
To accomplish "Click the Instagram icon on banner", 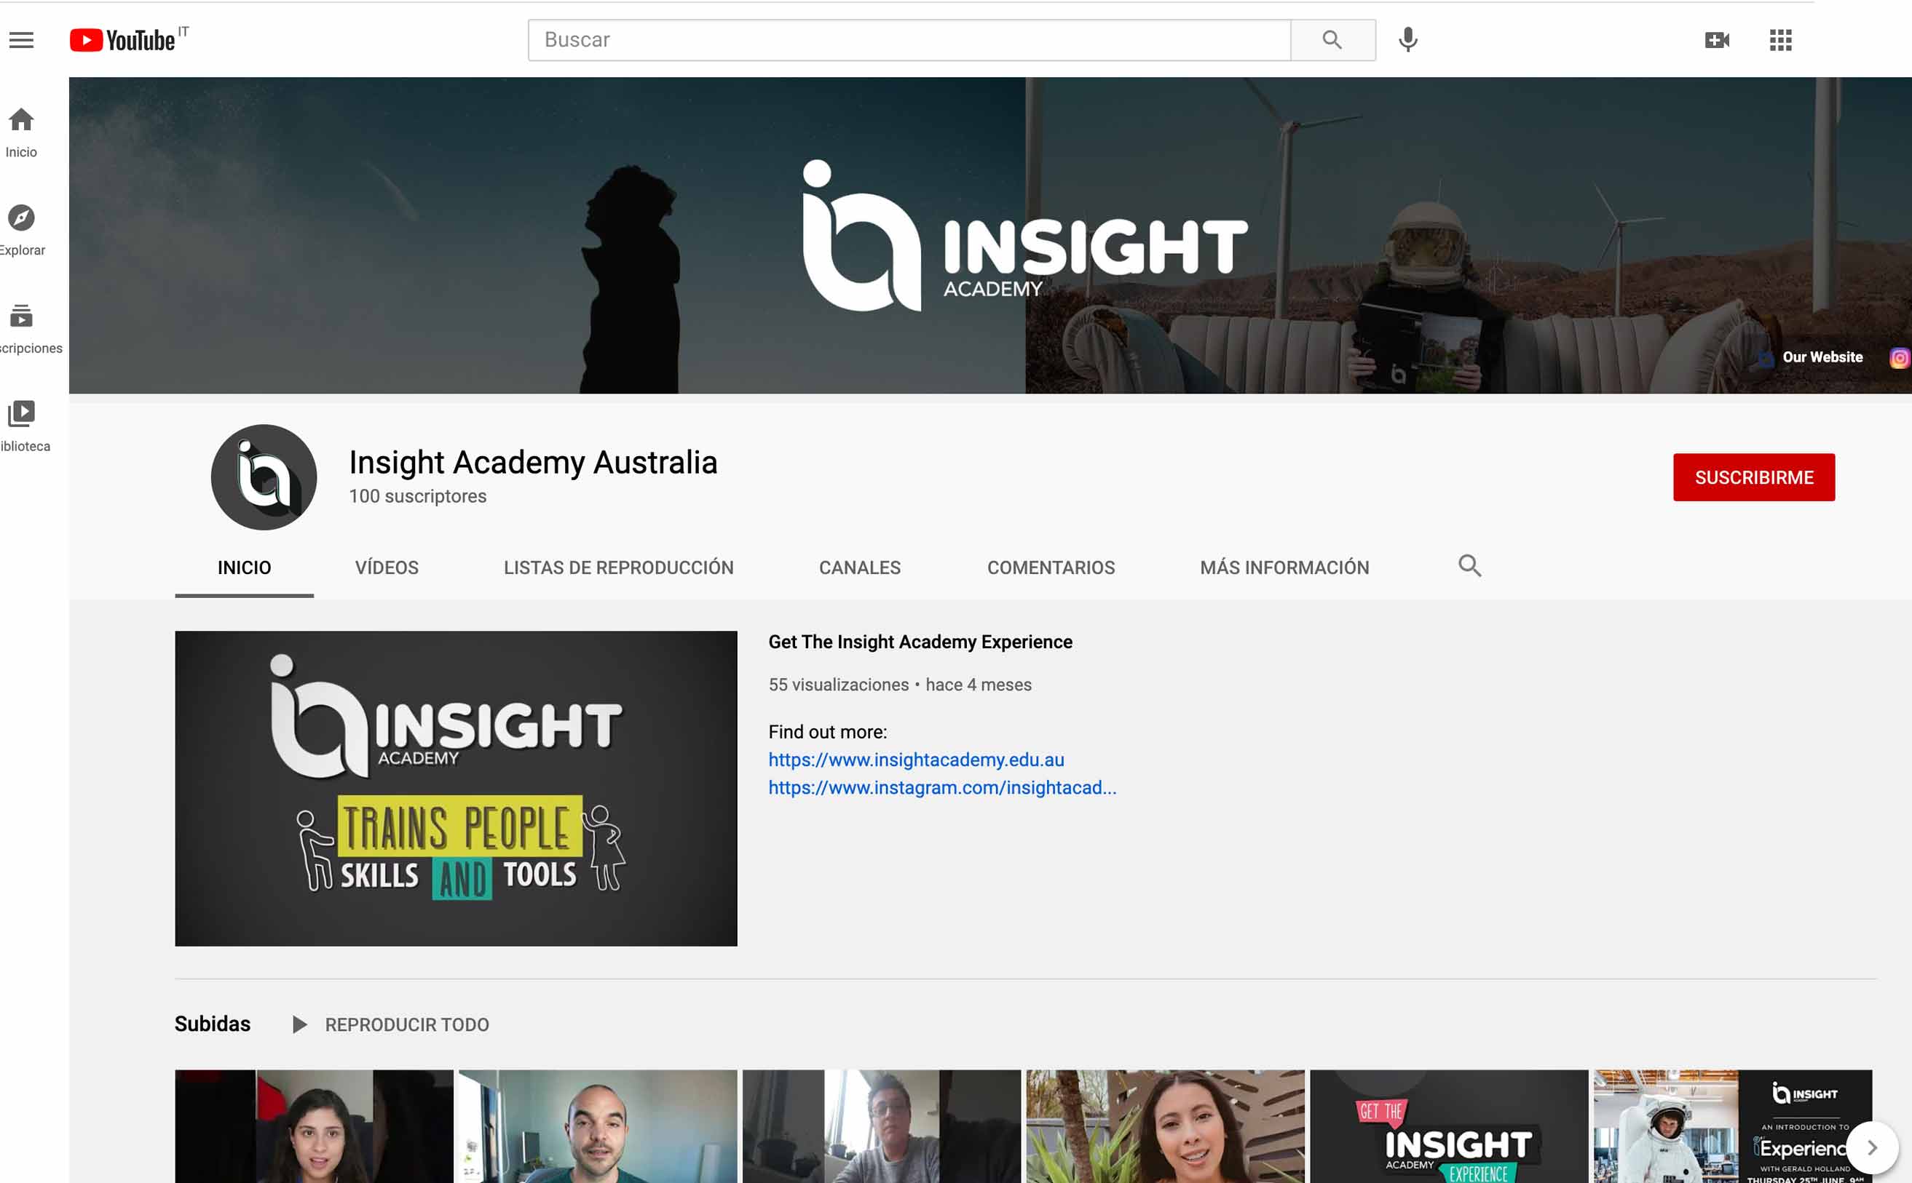I will tap(1899, 357).
